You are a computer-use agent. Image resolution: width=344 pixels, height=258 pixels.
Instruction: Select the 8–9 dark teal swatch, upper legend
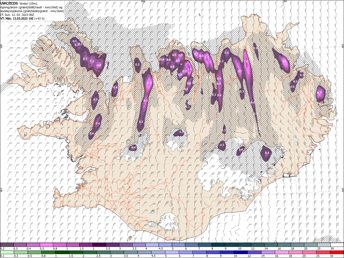pyautogui.click(x=218, y=245)
